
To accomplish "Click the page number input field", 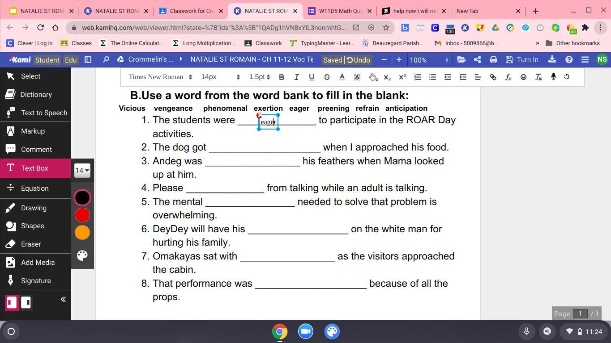I will [580, 314].
